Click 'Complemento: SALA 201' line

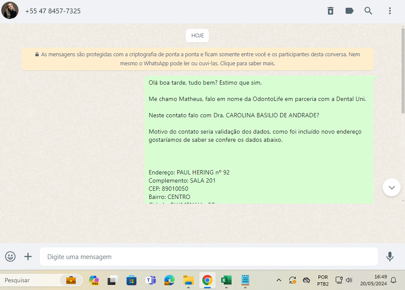coord(182,181)
